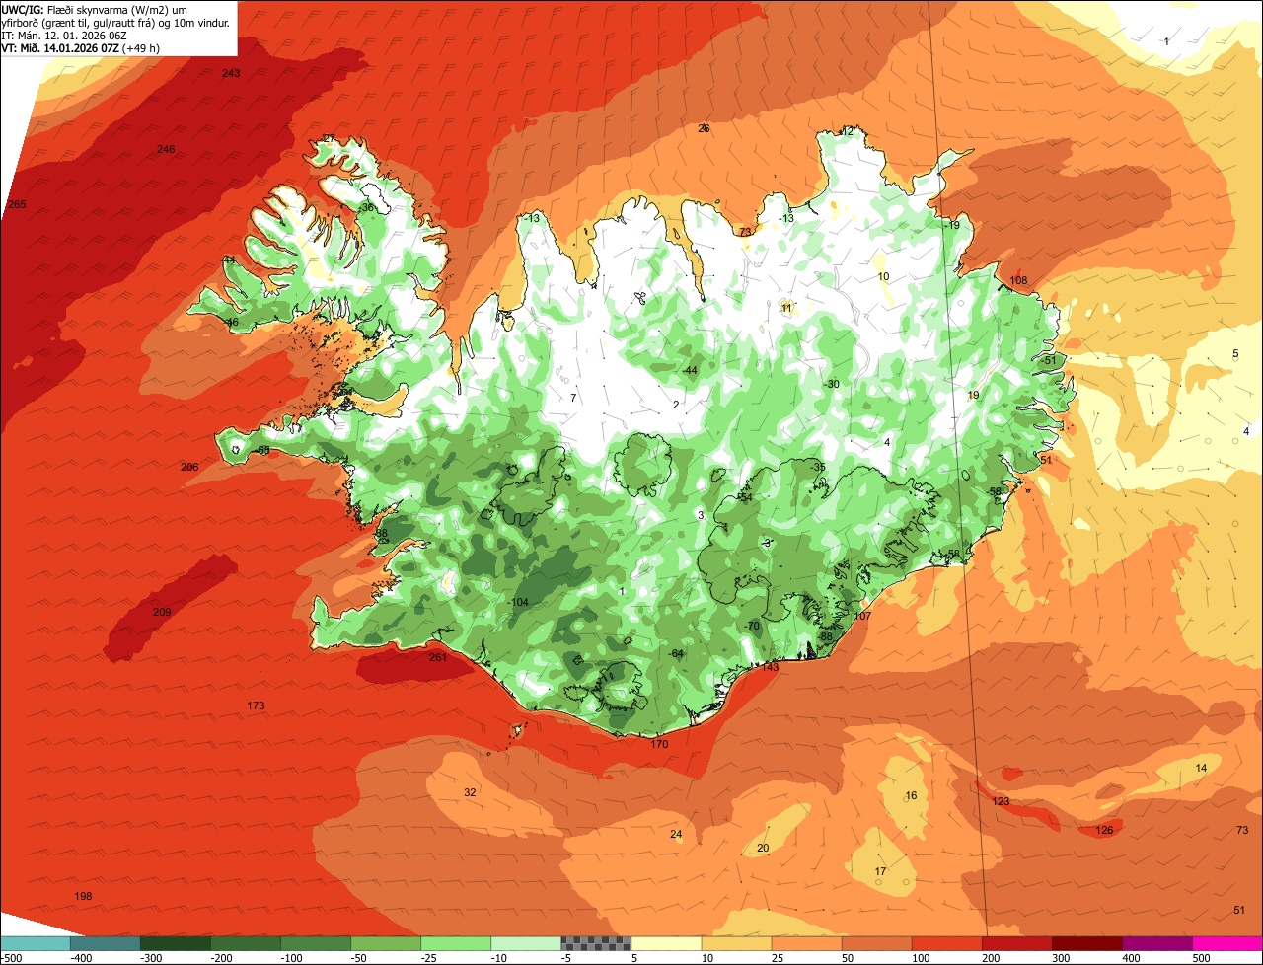Click the initial time 'IT: Mán. 12. 01. 2026 06Z'
1263x965 pixels.
click(63, 35)
